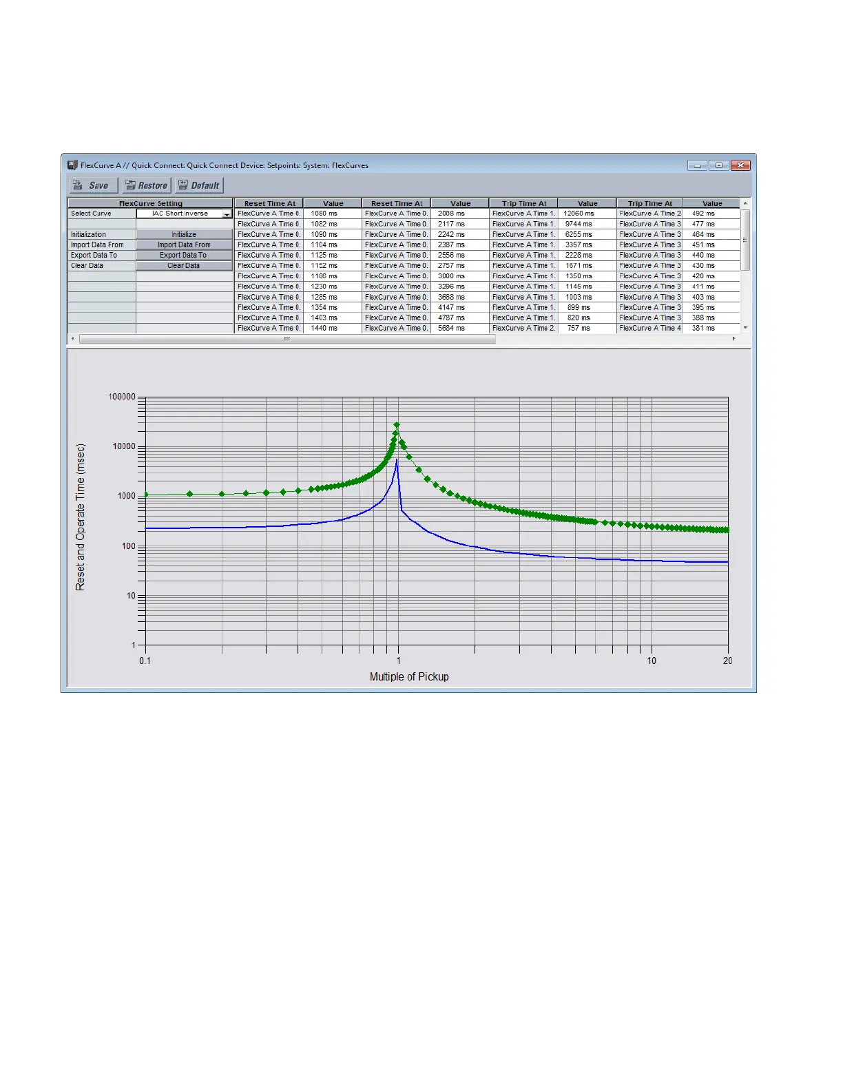Select the 1125 ms value cell
This screenshot has height=1091, width=843.
[x=332, y=255]
